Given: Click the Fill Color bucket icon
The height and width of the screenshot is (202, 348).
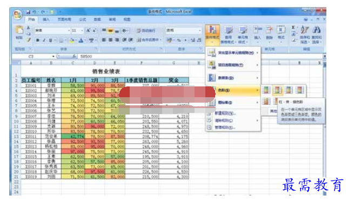Looking at the screenshot, I should click(x=71, y=41).
